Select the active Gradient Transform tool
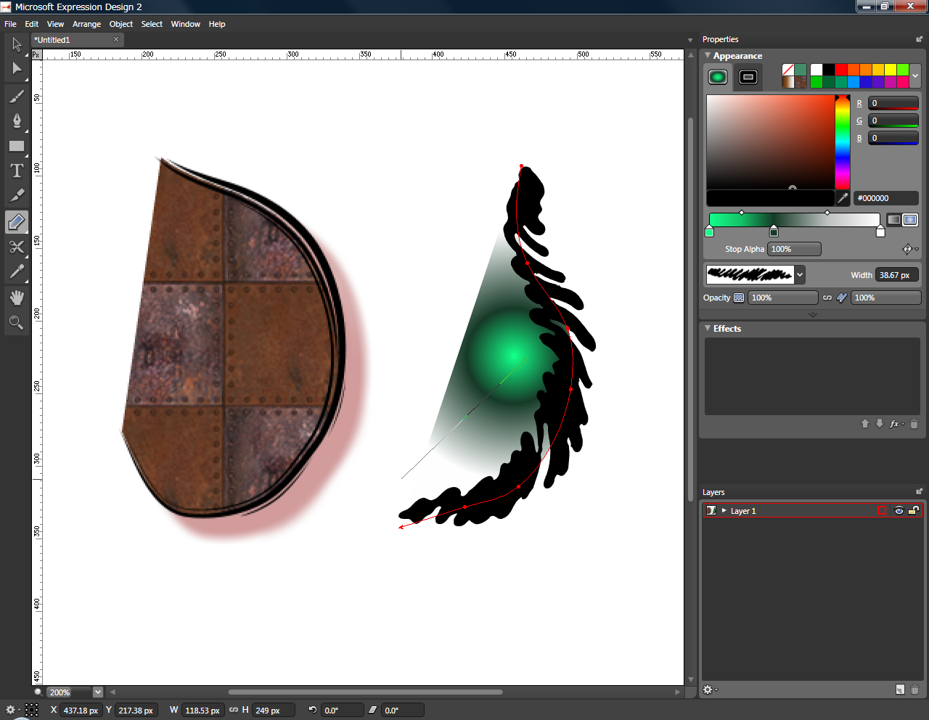The height and width of the screenshot is (720, 929). [17, 221]
